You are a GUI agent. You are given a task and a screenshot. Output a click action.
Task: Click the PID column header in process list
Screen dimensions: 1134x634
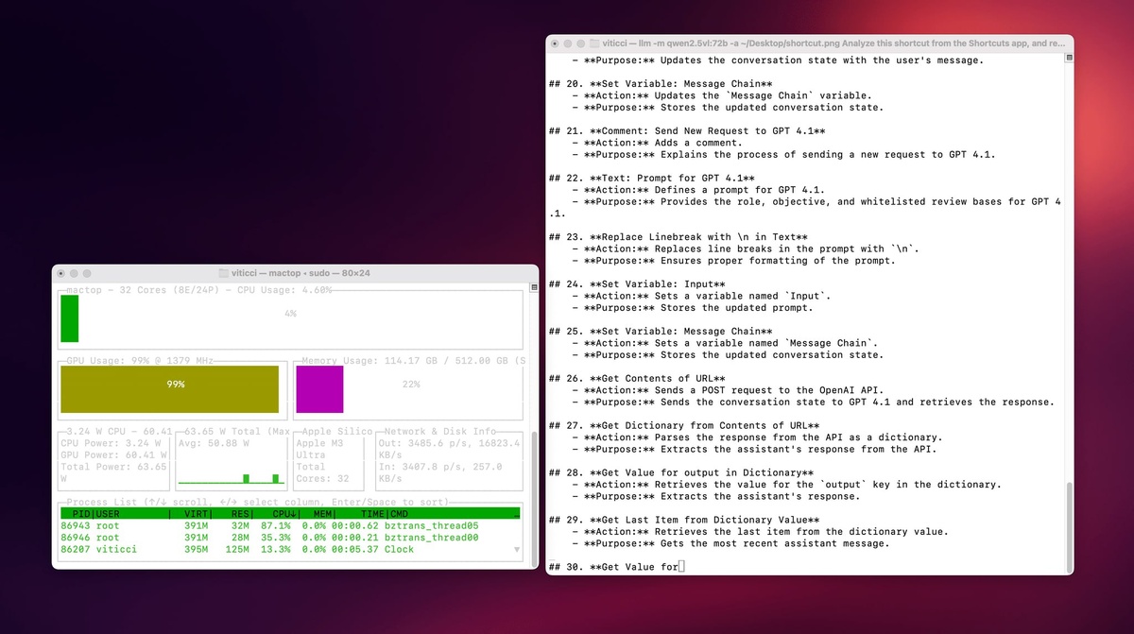81,514
